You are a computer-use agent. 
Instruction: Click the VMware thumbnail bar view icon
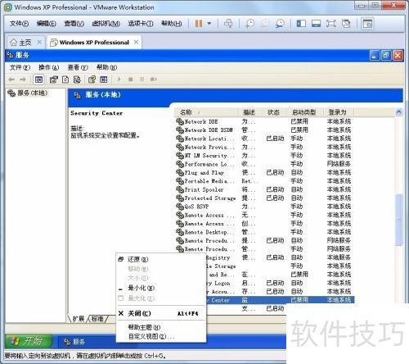(x=316, y=24)
